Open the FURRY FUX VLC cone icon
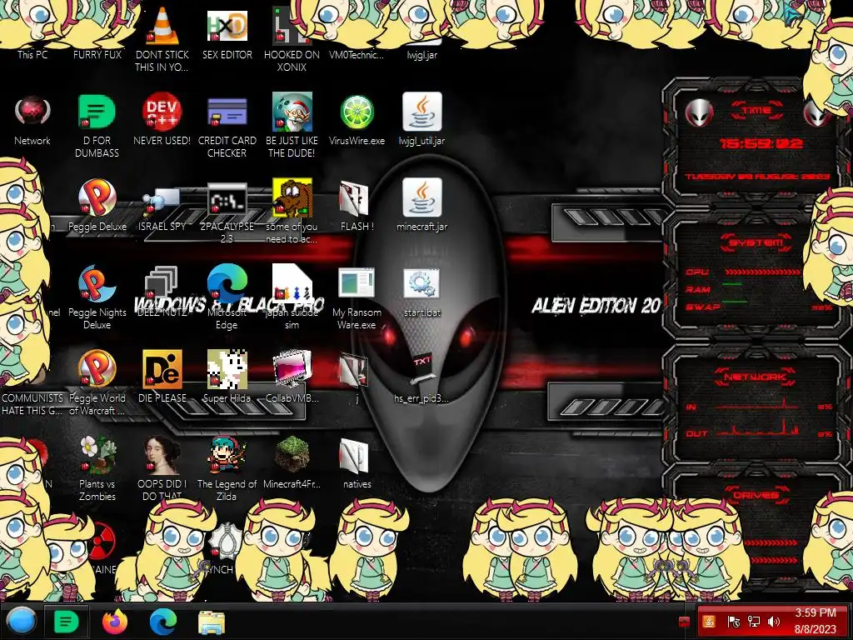 (162, 24)
